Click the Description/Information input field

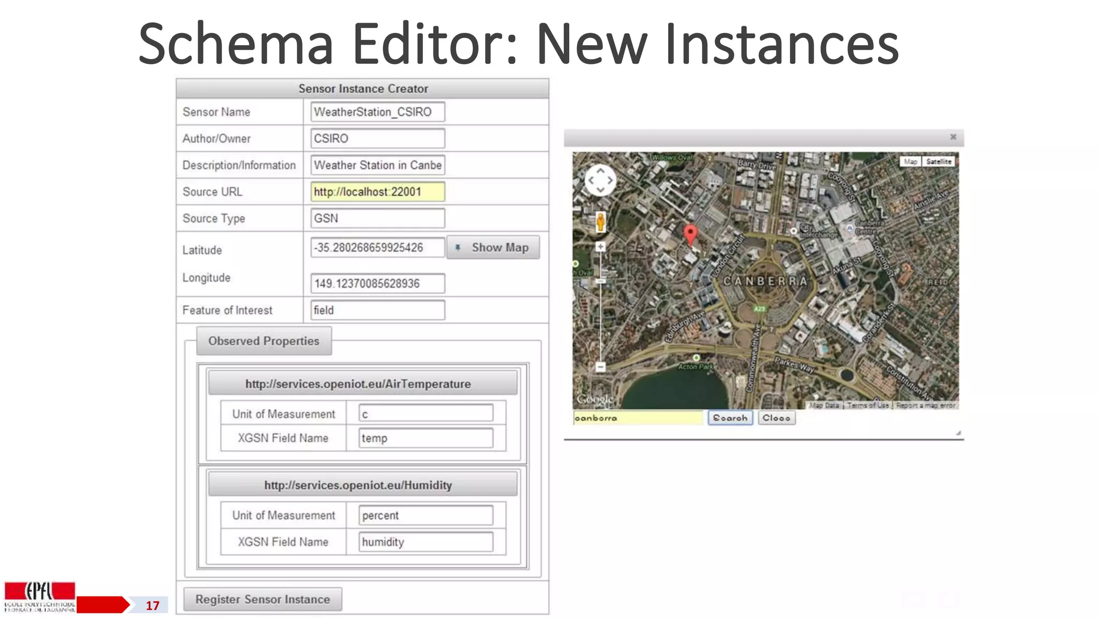coord(378,165)
